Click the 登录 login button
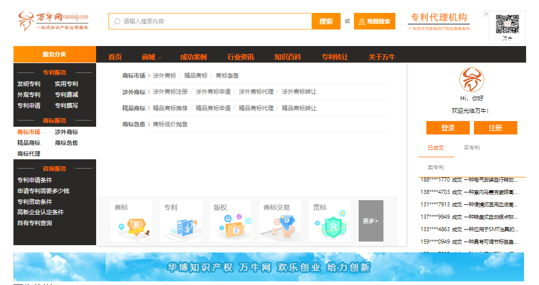 448,128
